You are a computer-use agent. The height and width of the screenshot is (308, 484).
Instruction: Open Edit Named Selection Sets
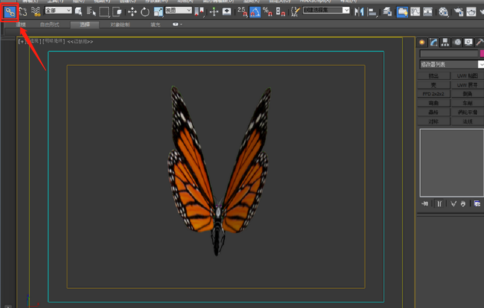pyautogui.click(x=295, y=12)
